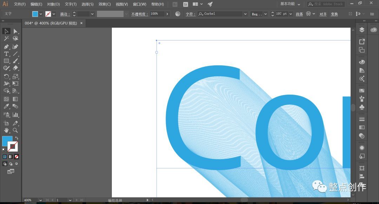Viewport: 379px width, 204px height.
Task: Select the Type tool
Action: (6, 54)
